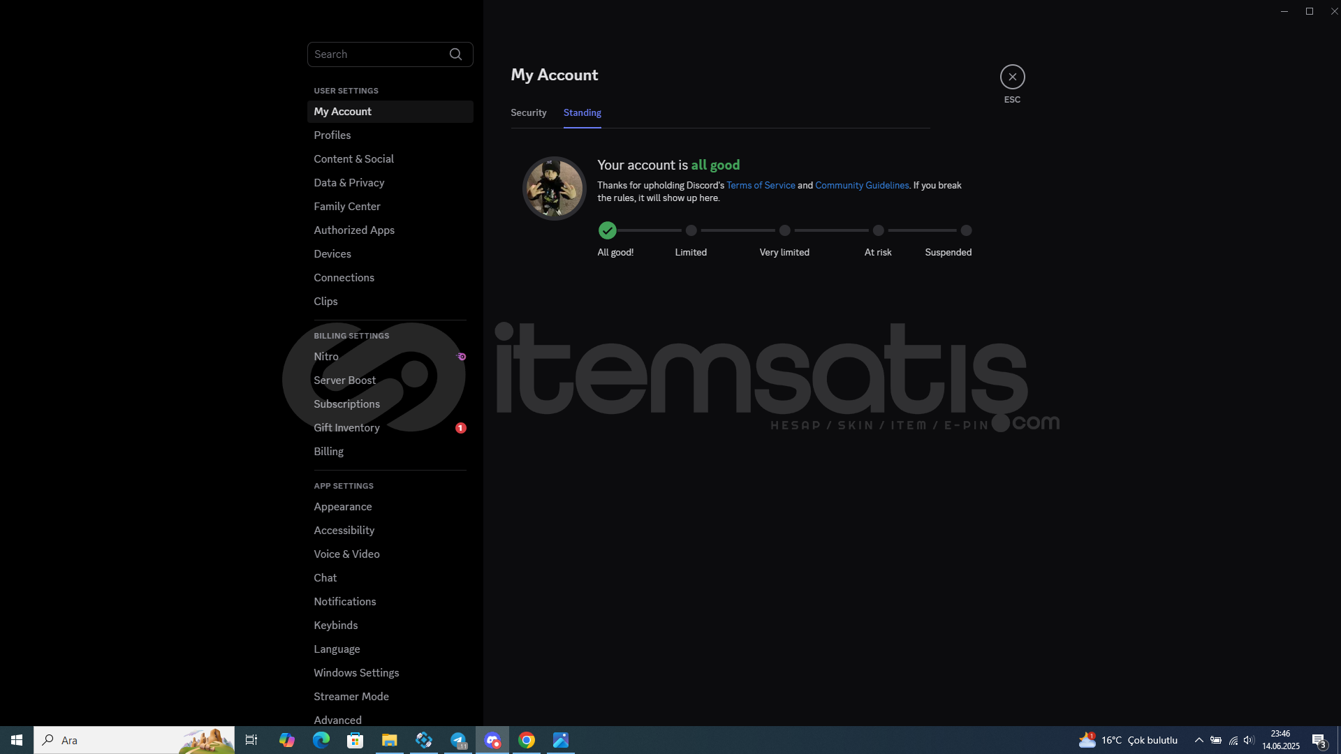Open Windows Settings page
The image size is (1341, 754).
click(390, 673)
